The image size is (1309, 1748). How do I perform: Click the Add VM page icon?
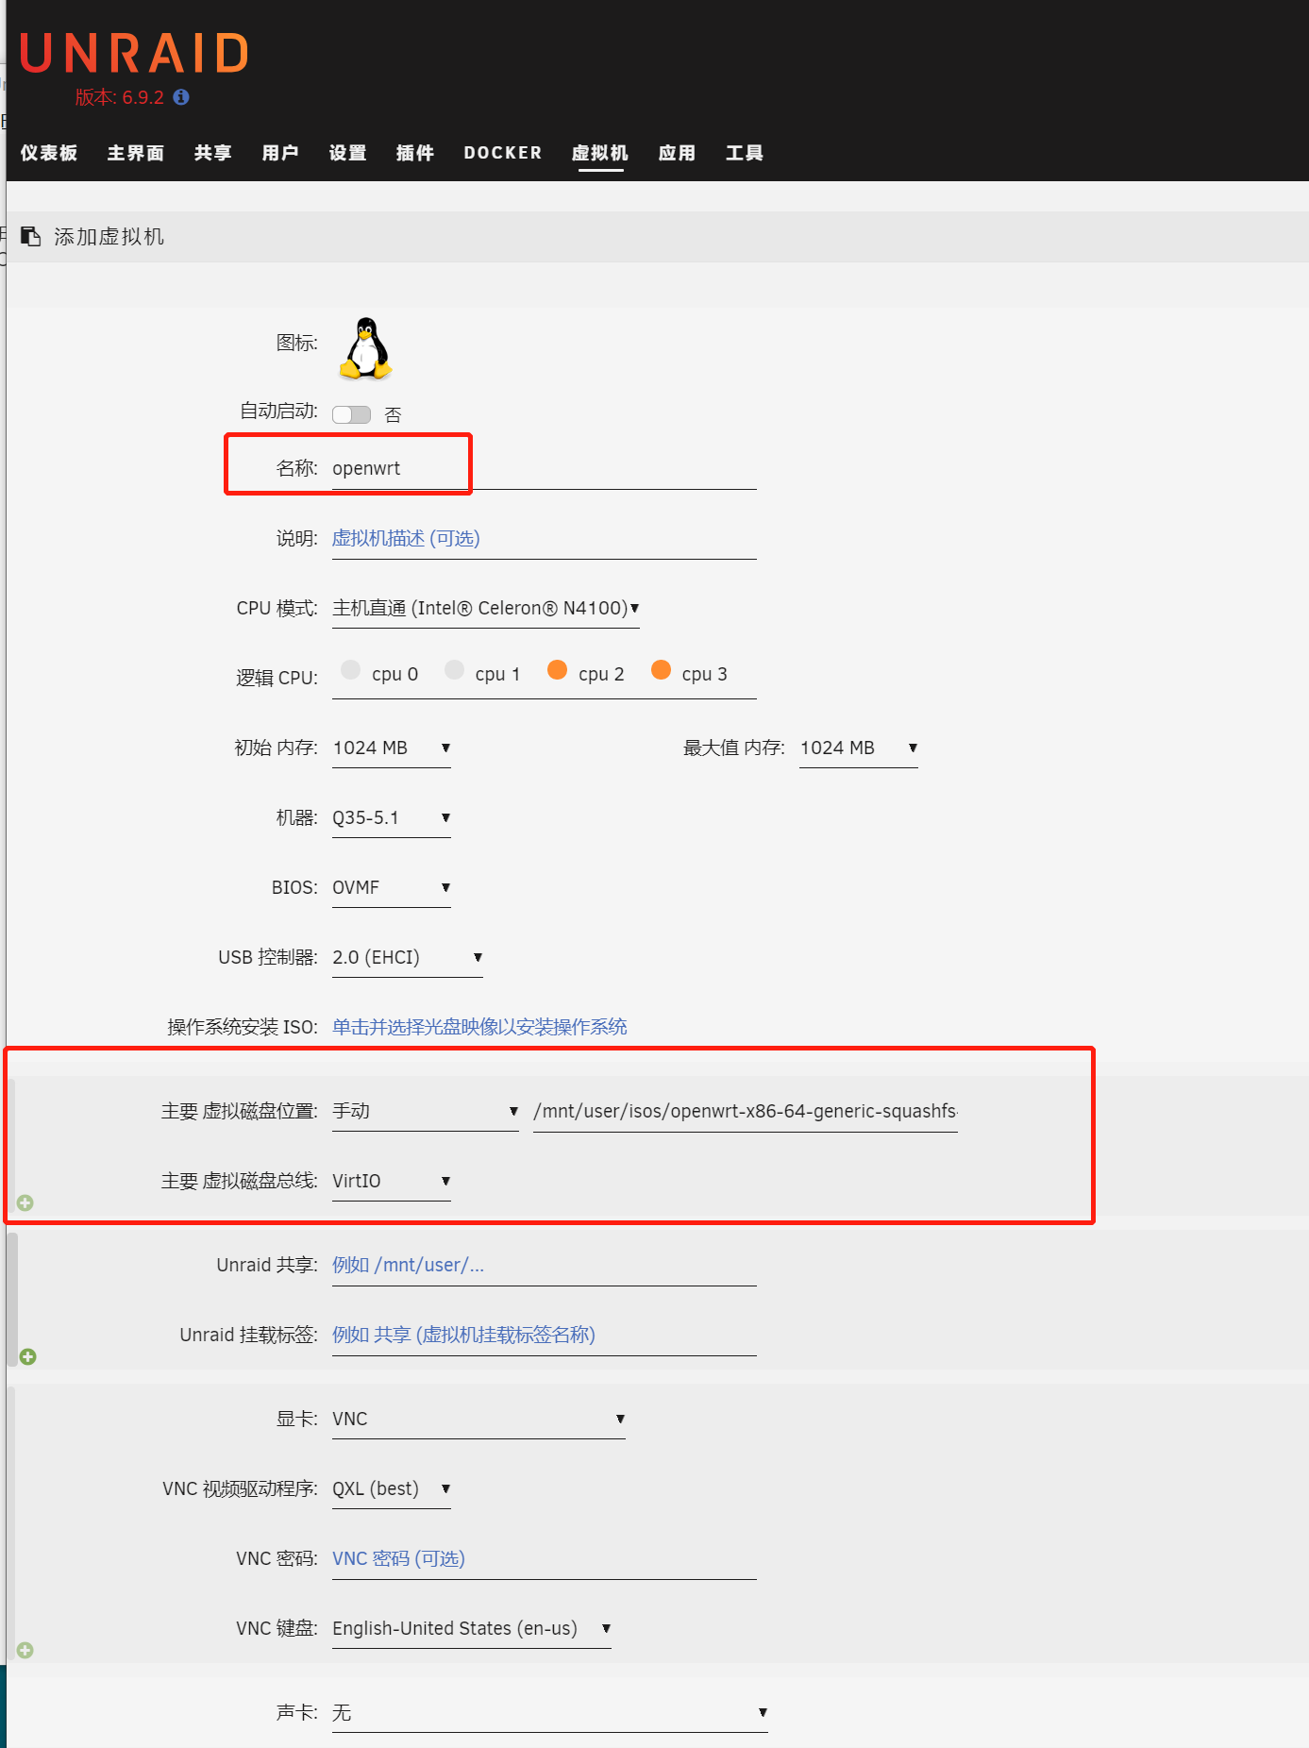point(31,236)
